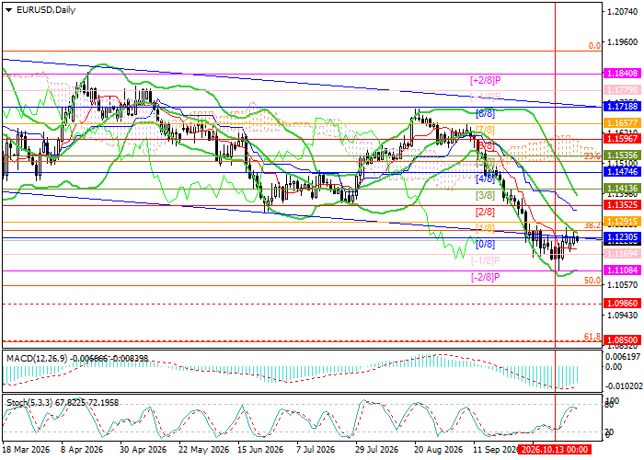The width and height of the screenshot is (644, 460).
Task: Select the orange 1.12915 price label
Action: [622, 222]
